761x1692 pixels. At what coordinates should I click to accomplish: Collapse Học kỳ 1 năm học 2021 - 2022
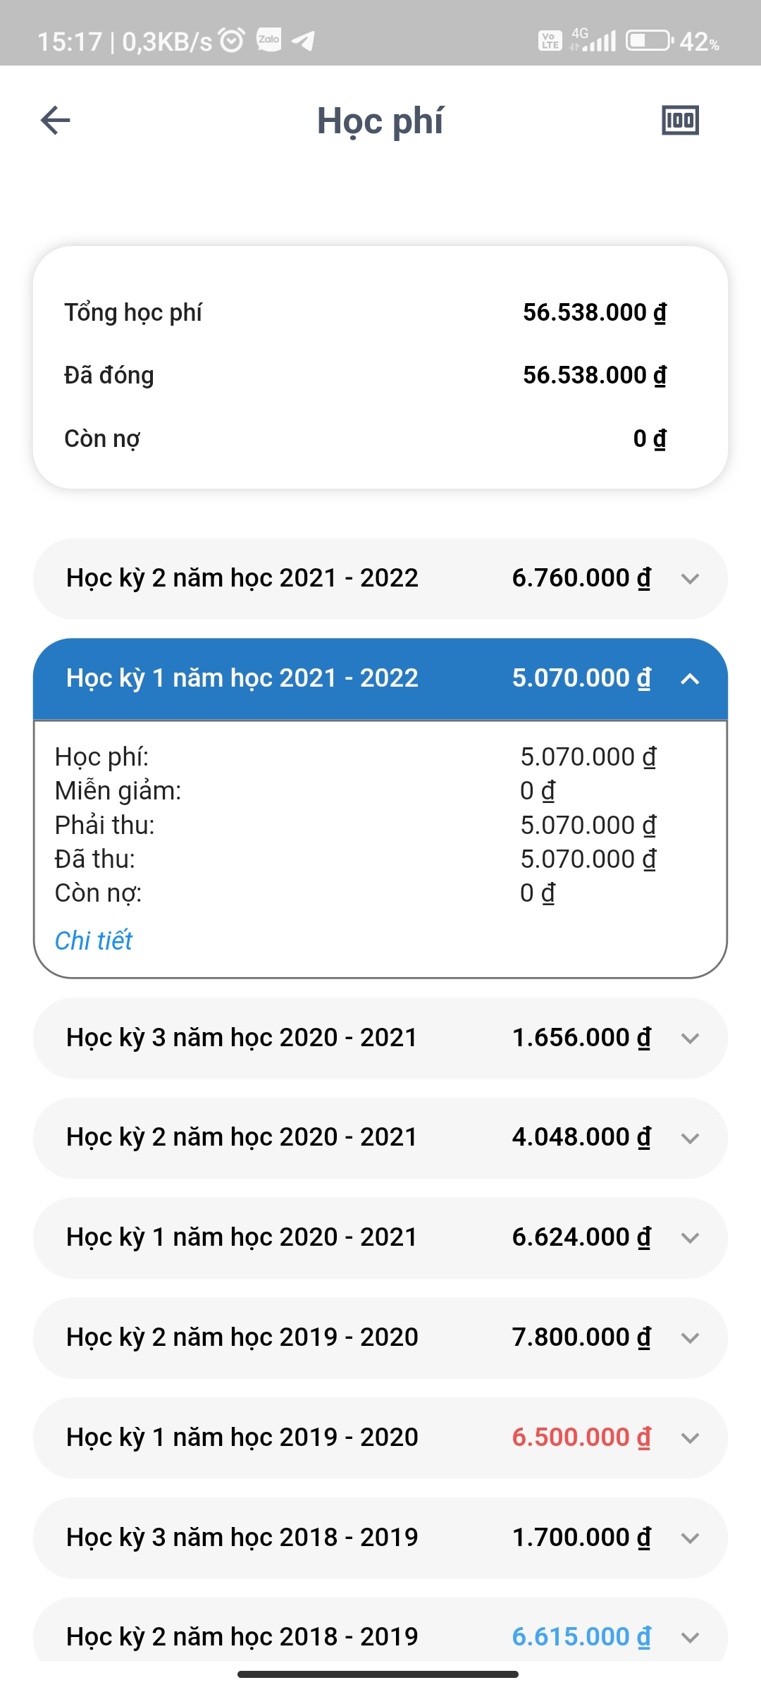(x=690, y=679)
